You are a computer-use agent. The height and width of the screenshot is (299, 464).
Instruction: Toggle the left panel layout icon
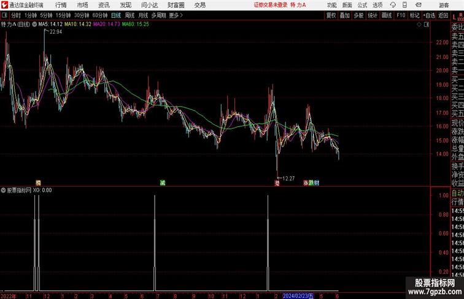click(x=4, y=15)
